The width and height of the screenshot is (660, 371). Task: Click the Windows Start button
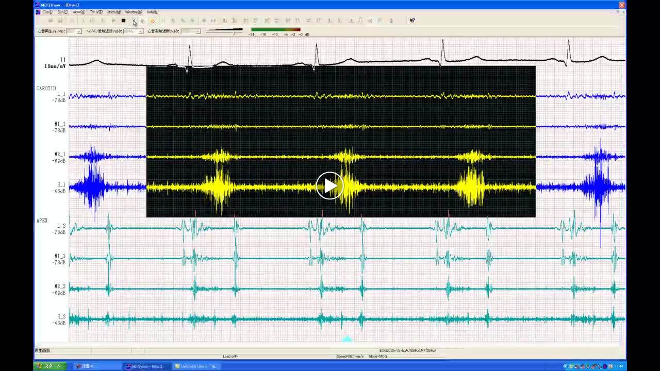point(50,366)
